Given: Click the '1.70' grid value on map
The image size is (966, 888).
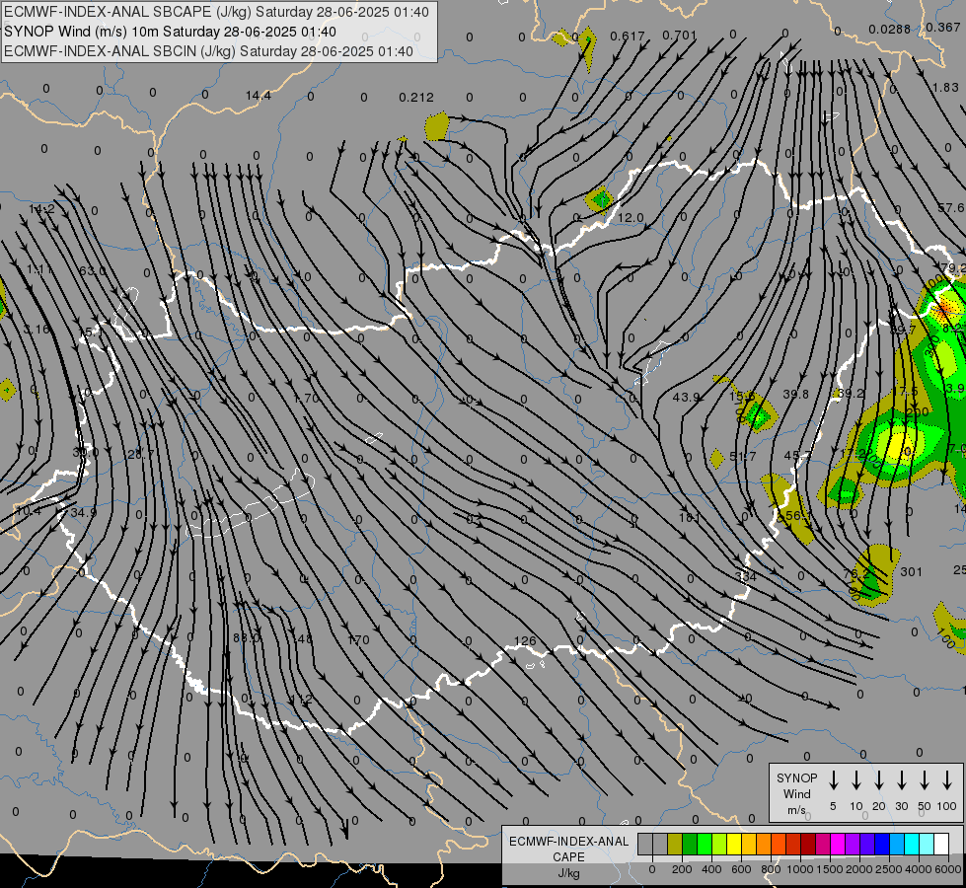Looking at the screenshot, I should tap(306, 398).
